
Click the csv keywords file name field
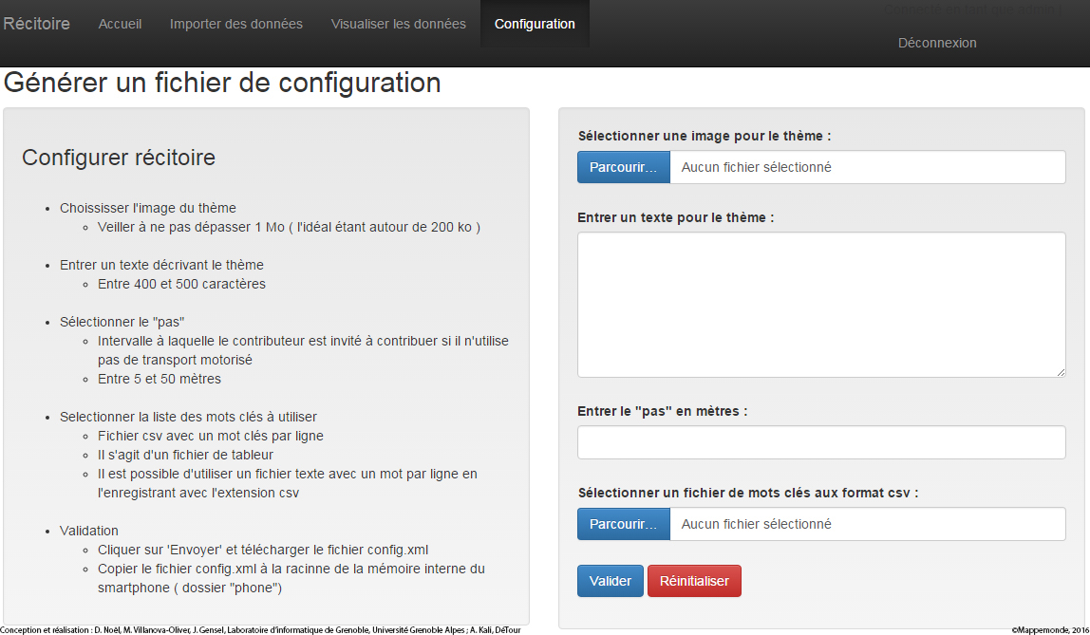(867, 524)
